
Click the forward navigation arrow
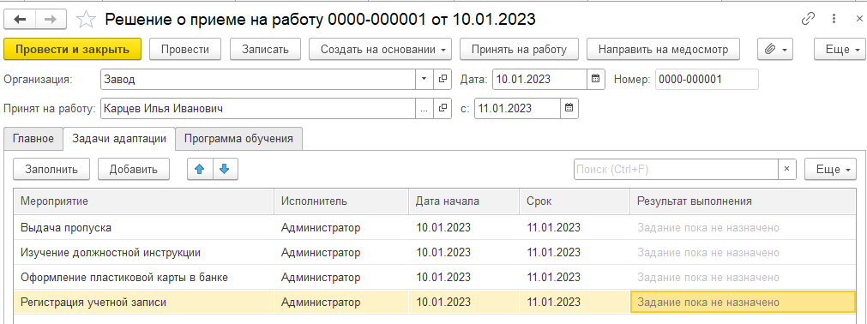coord(51,20)
